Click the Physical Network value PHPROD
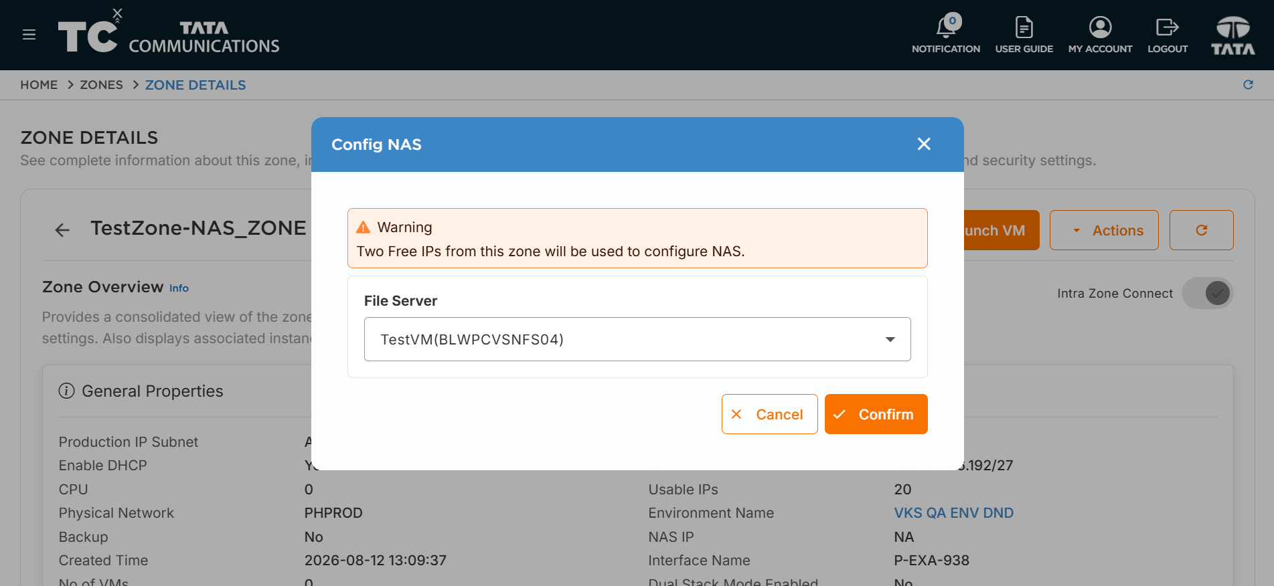Image resolution: width=1274 pixels, height=586 pixels. click(333, 513)
